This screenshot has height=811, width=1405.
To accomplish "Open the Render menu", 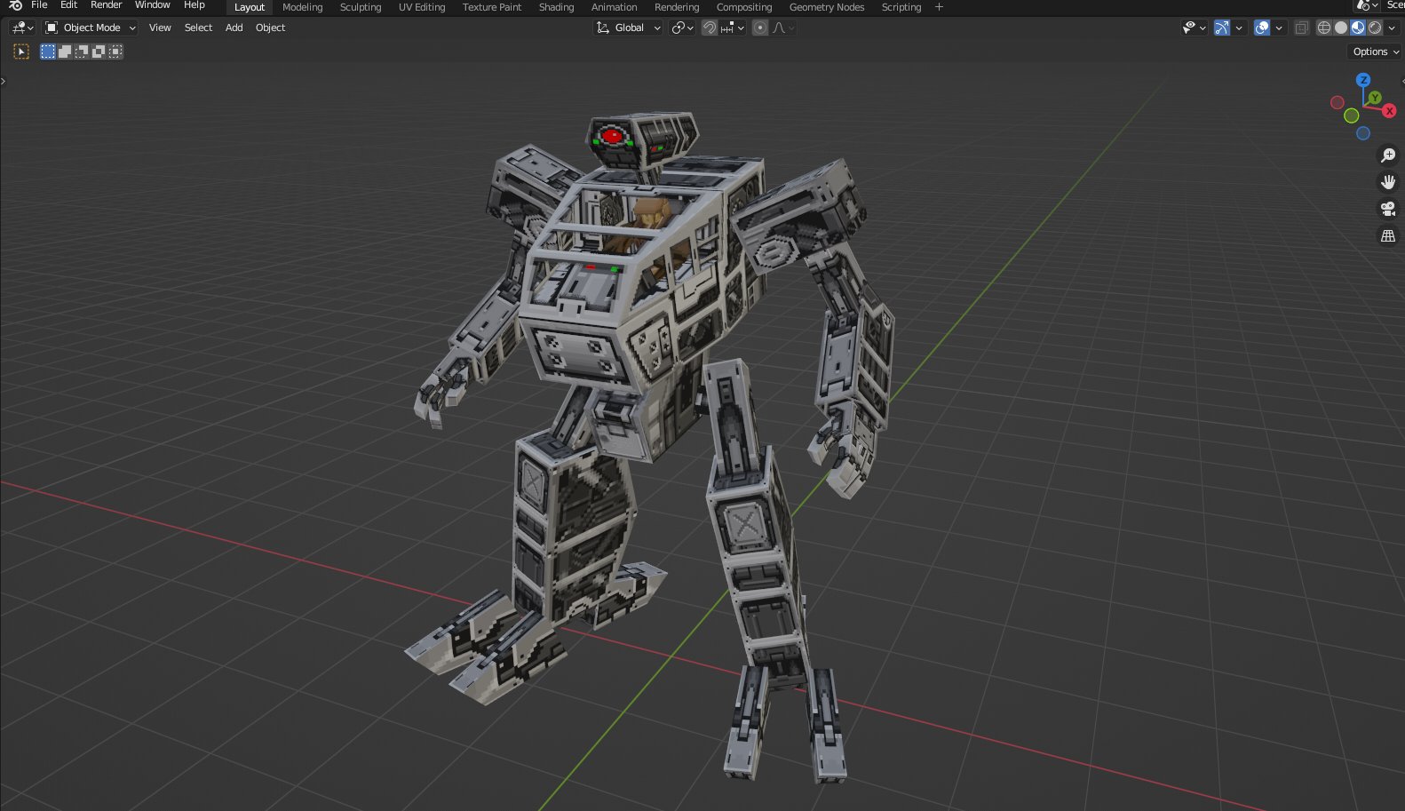I will 106,5.
